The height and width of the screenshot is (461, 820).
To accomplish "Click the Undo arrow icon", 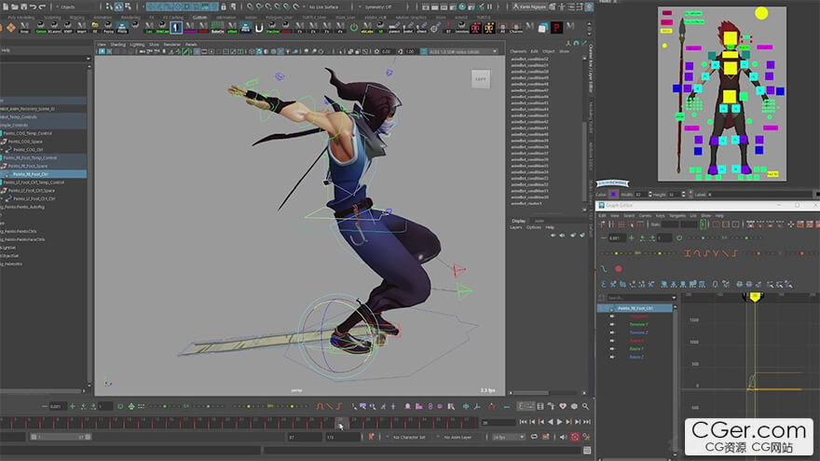I will [x=33, y=7].
